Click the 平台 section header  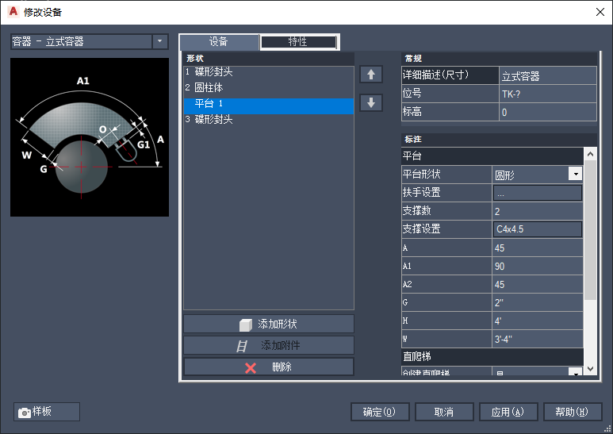[x=492, y=156]
